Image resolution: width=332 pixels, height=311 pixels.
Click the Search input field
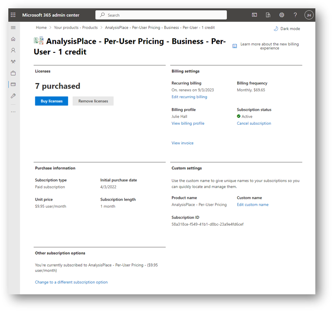click(x=161, y=15)
